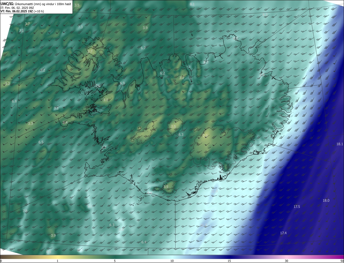The width and height of the screenshot is (344, 263).
Task: Select the valid time line 'VT: Fim. 06.02.2025 19Z (+10 h)'
Action: tap(22, 11)
